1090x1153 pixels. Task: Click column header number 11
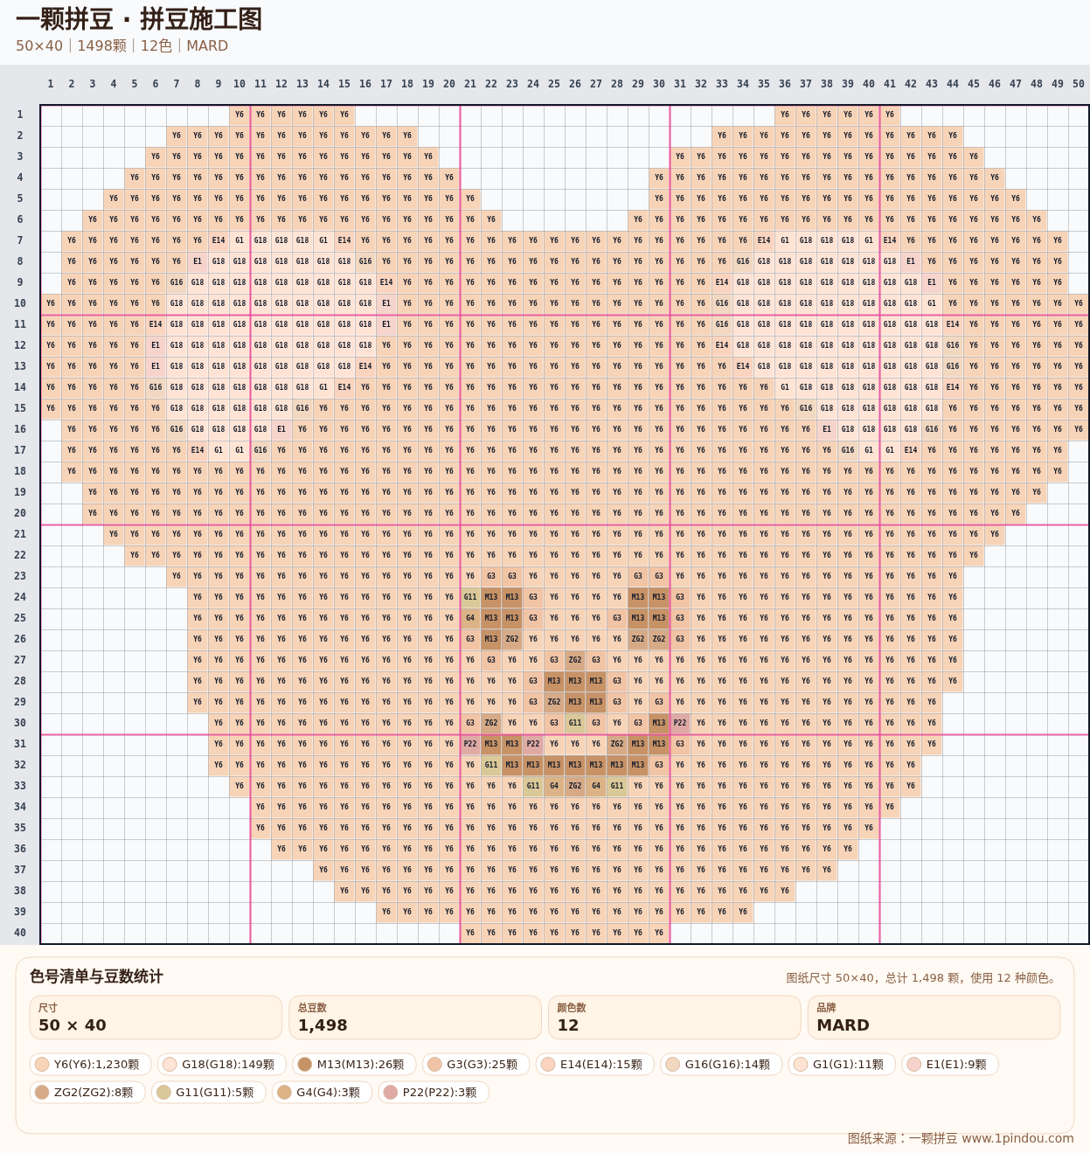pyautogui.click(x=260, y=84)
